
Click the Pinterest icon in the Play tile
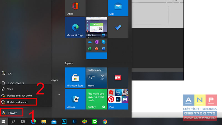click(x=111, y=99)
